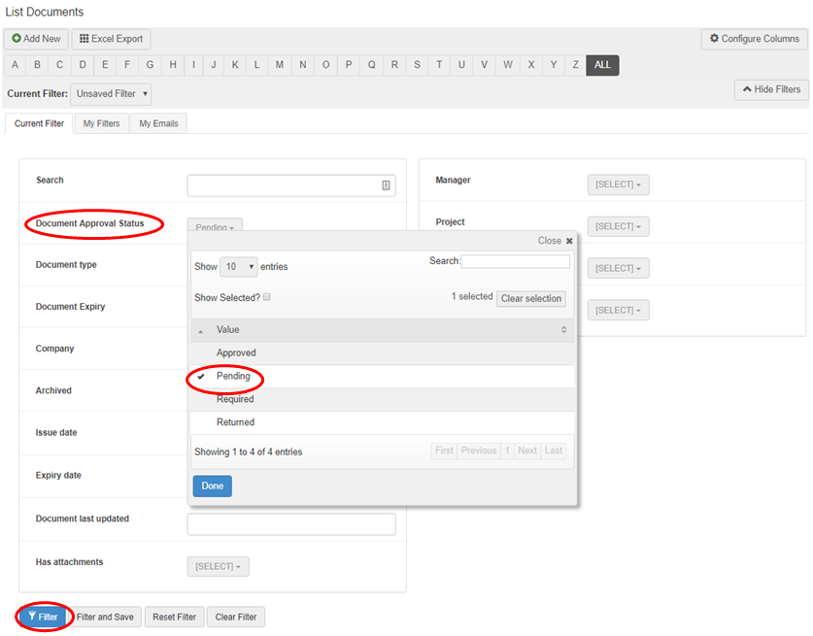Click the Document last updated input field
813x636 pixels.
[291, 524]
